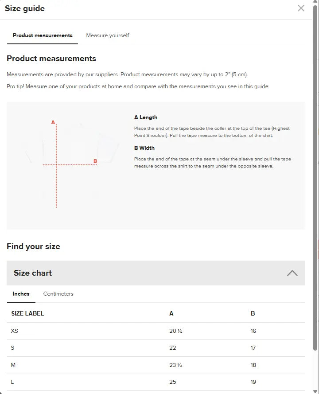319x394 pixels.
Task: Click the shirt measurement diagram image
Action: click(71, 165)
